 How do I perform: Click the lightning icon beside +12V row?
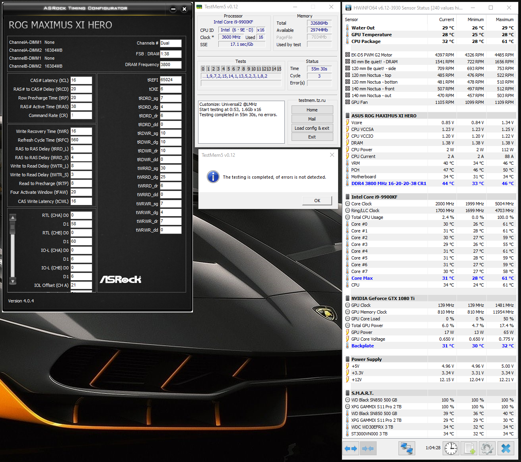(x=348, y=380)
